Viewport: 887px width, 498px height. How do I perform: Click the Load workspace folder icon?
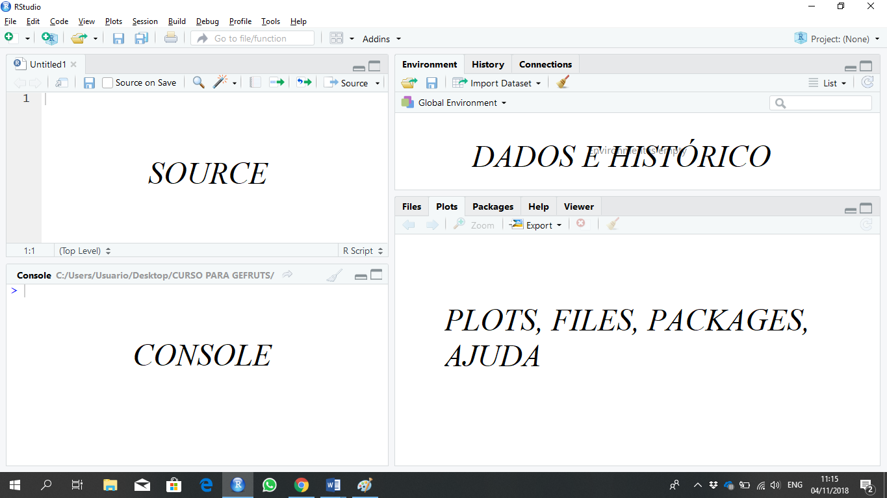pos(409,82)
